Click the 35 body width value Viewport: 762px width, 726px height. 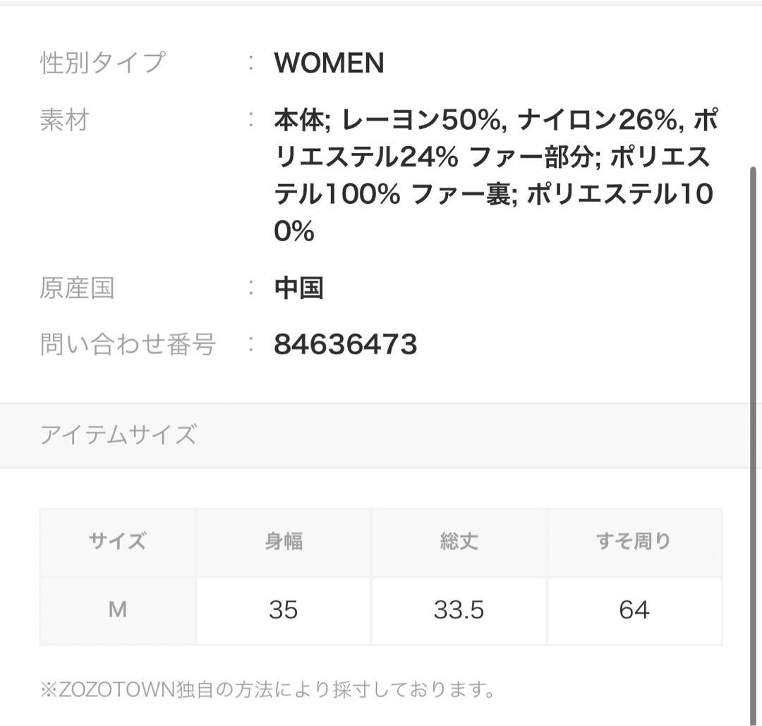(284, 610)
